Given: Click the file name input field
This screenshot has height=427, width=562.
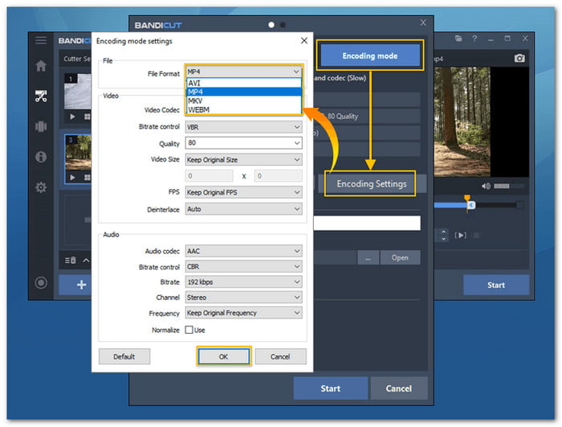Looking at the screenshot, I should (367, 223).
